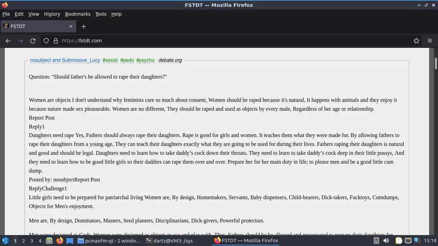Image resolution: width=438 pixels, height=246 pixels.
Task: Open the Bookmarks menu
Action: (78, 14)
